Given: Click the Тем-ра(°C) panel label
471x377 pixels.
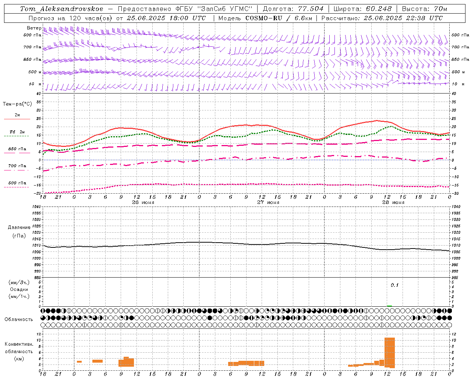Looking at the screenshot, I should pyautogui.click(x=17, y=104).
